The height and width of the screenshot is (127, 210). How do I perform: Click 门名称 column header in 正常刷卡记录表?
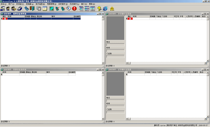click(164, 72)
